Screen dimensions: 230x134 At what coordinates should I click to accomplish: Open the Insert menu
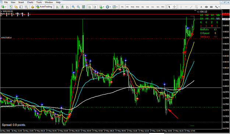[x=21, y=2]
